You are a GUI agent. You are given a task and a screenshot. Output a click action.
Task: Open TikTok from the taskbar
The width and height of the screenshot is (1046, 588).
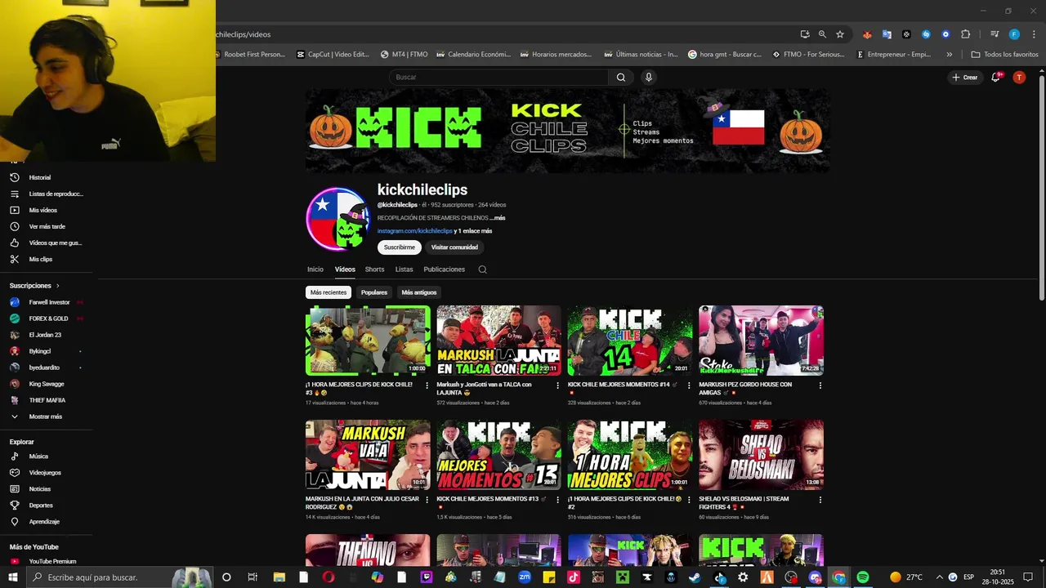(x=573, y=577)
